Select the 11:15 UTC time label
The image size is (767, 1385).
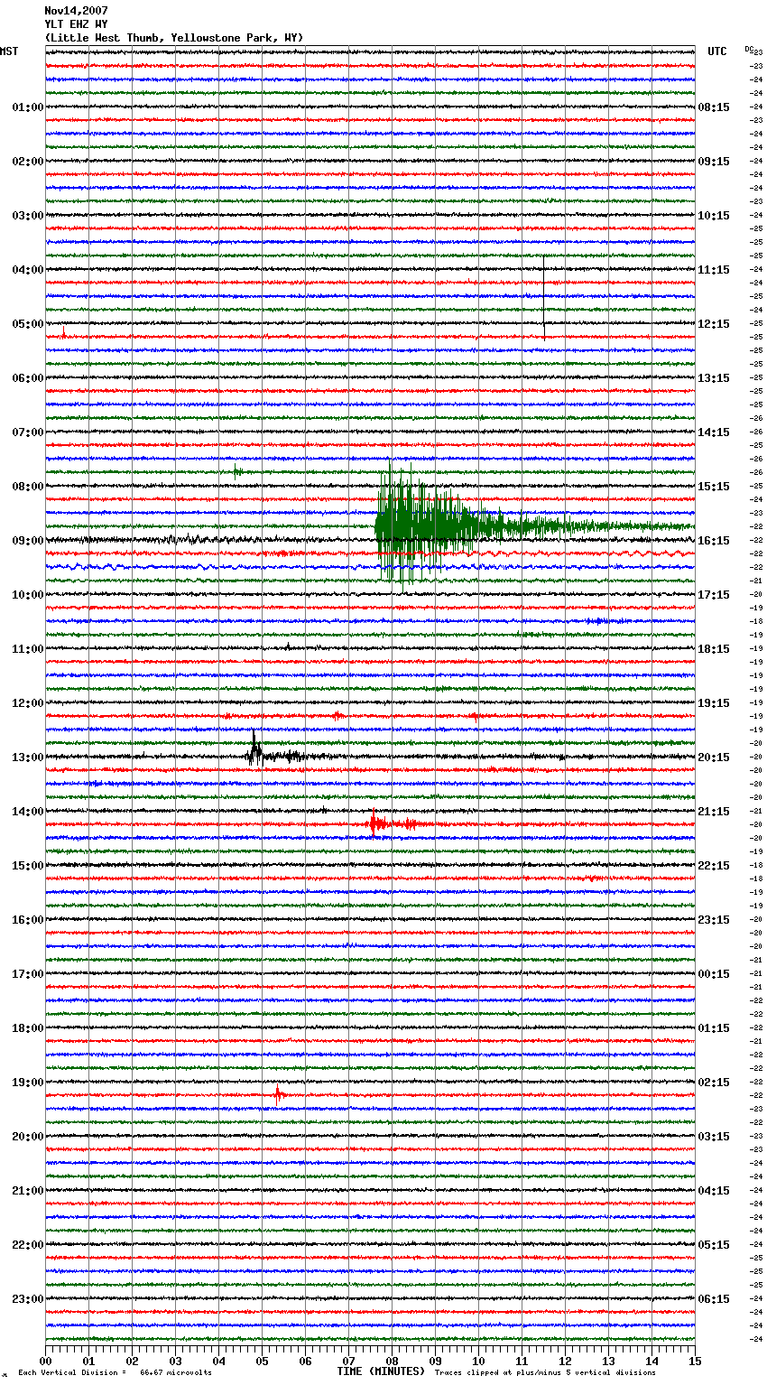(714, 270)
